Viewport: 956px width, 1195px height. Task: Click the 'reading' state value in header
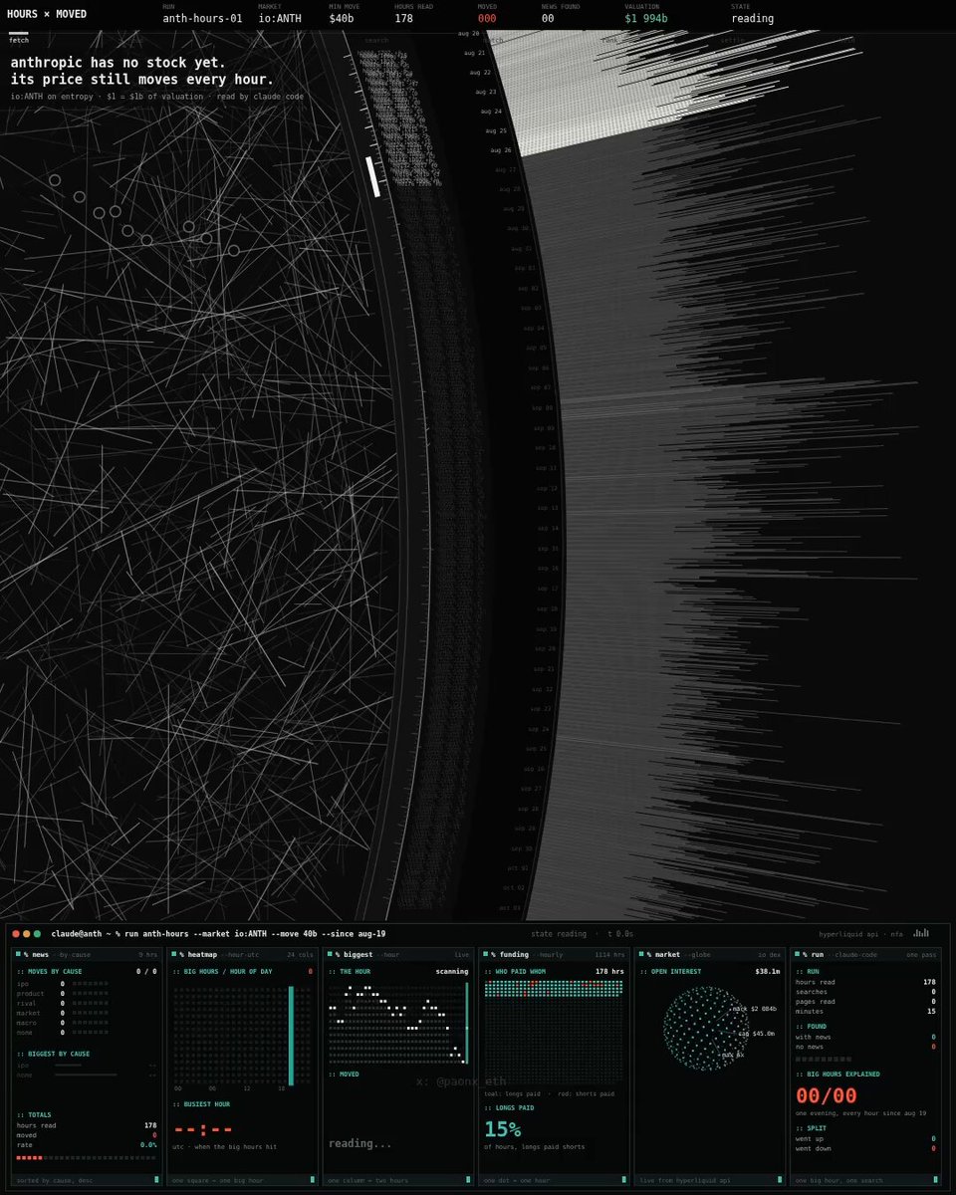pyautogui.click(x=752, y=18)
